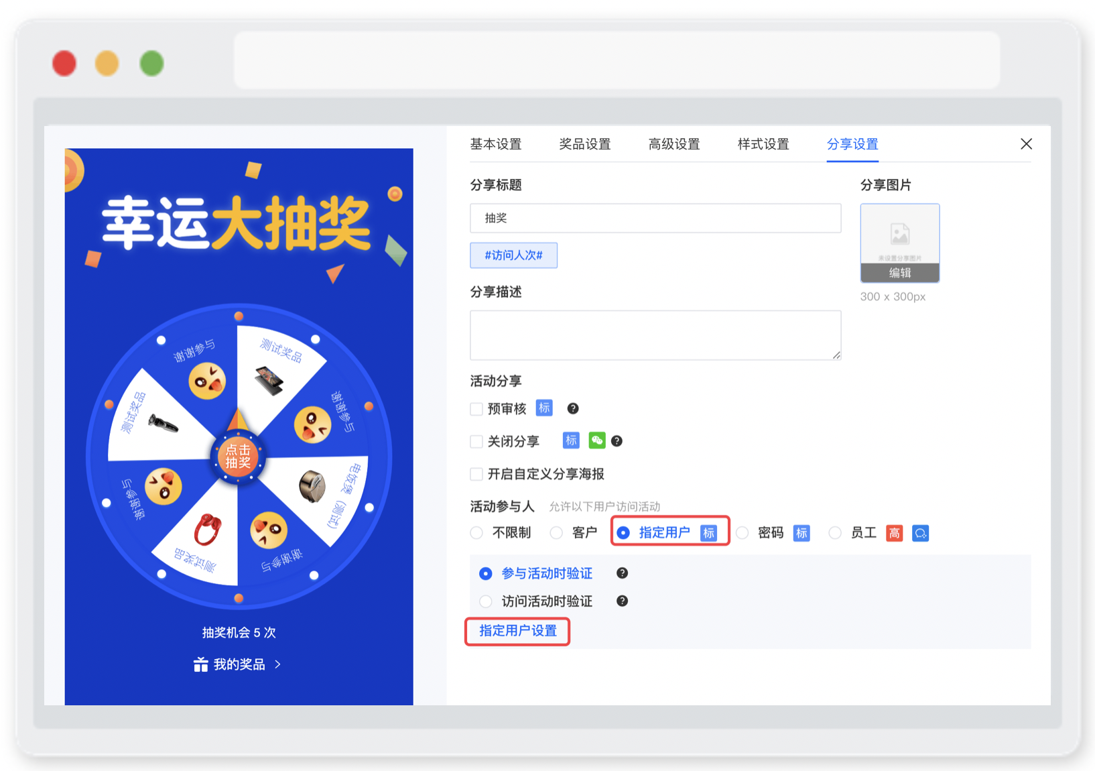Viewport: 1095px width, 771px height.
Task: Choose the 密码 participant option
Action: pos(743,533)
